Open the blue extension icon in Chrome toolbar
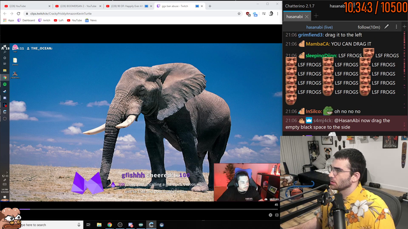408x229 pixels. (x=255, y=14)
